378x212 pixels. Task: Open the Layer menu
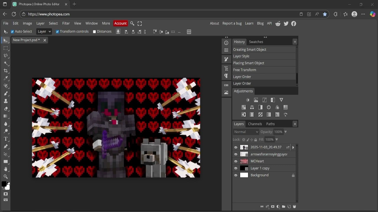[x=40, y=23]
